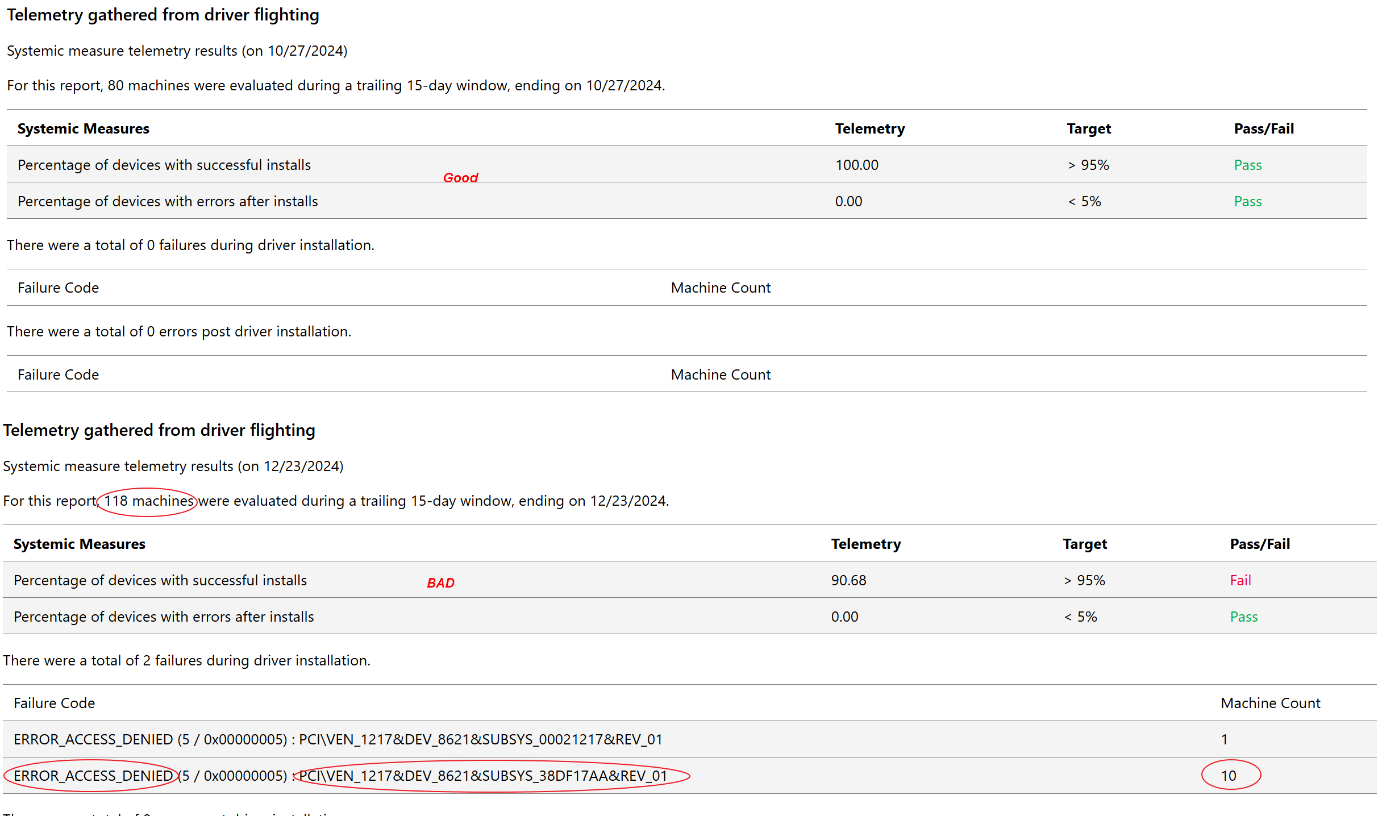Click the circled machine count 10
Screen dimensions: 1378x816
pos(1228,776)
